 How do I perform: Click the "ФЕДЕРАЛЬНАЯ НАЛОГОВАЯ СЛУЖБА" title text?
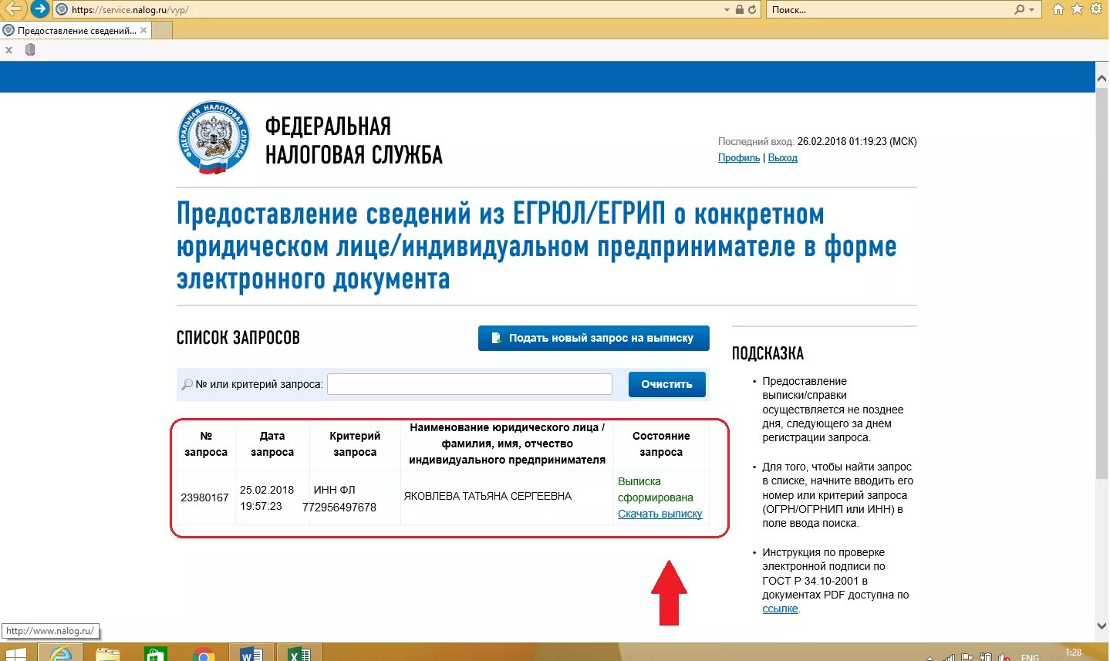click(354, 140)
